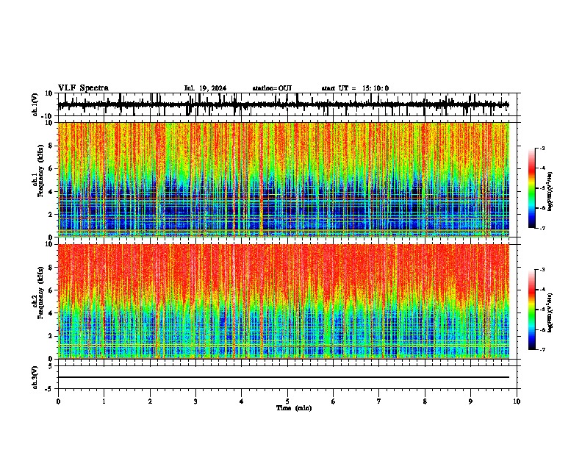Click the "-7" label on ch.2 colorbar

[x=542, y=349]
